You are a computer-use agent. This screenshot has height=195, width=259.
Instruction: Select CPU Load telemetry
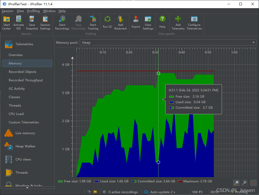coord(16,114)
